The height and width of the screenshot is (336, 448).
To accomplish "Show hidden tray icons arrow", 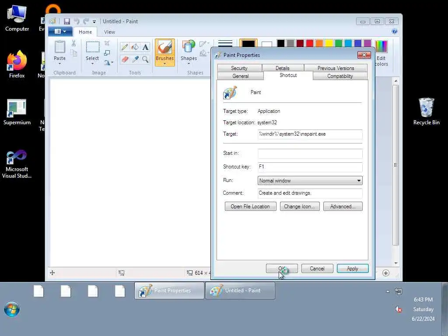I will (x=388, y=291).
